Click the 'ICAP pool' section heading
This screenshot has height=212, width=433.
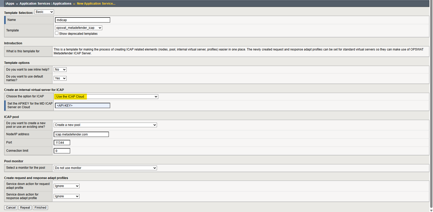pyautogui.click(x=11, y=117)
